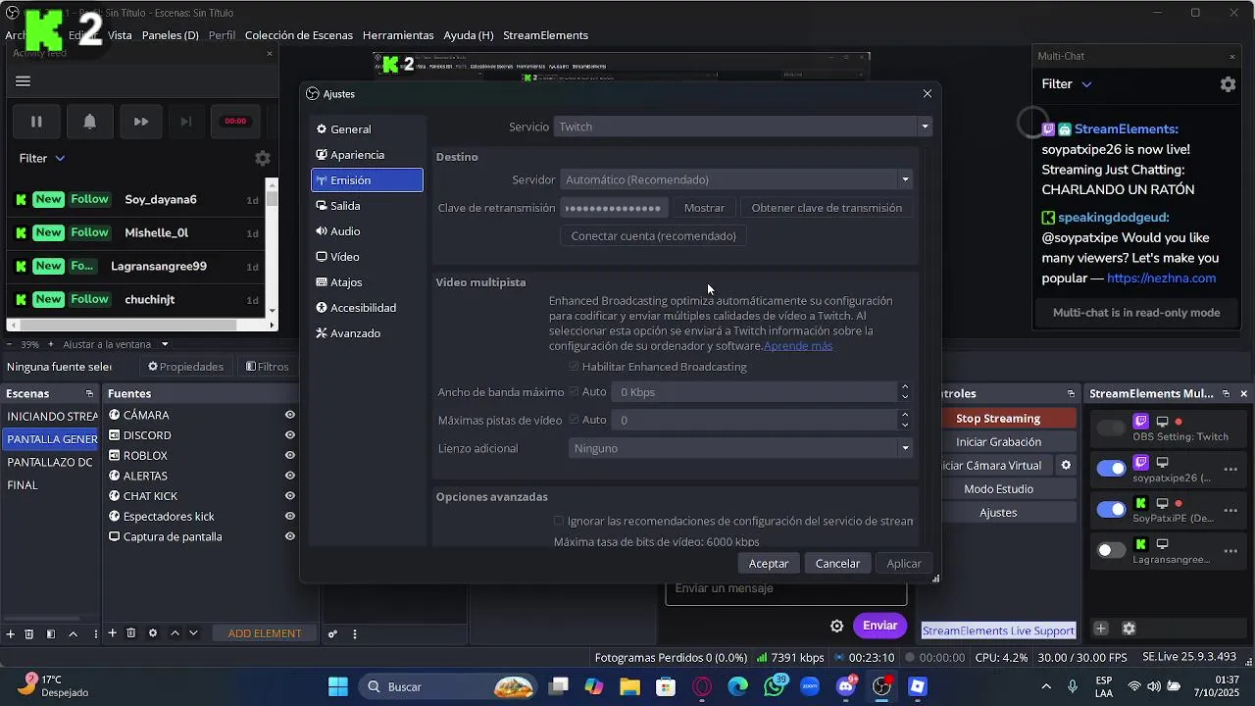Hide the CHAT KICK source

click(289, 496)
